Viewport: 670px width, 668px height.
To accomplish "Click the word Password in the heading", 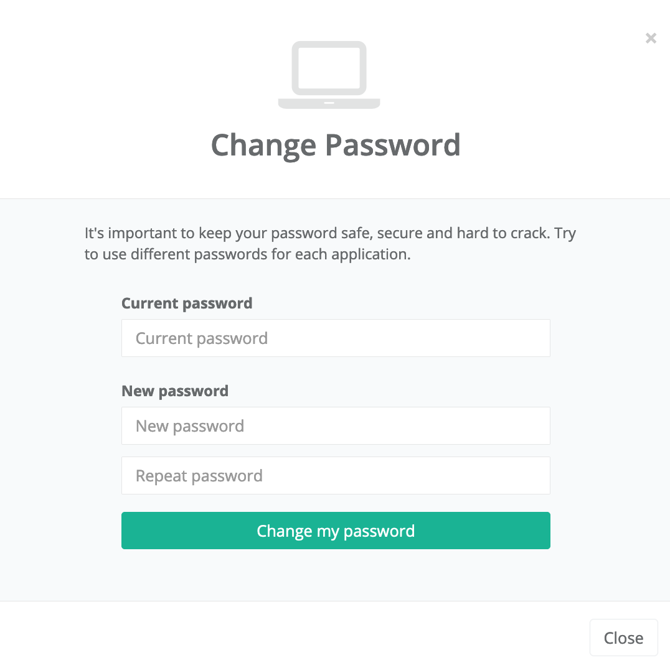I will pyautogui.click(x=393, y=145).
